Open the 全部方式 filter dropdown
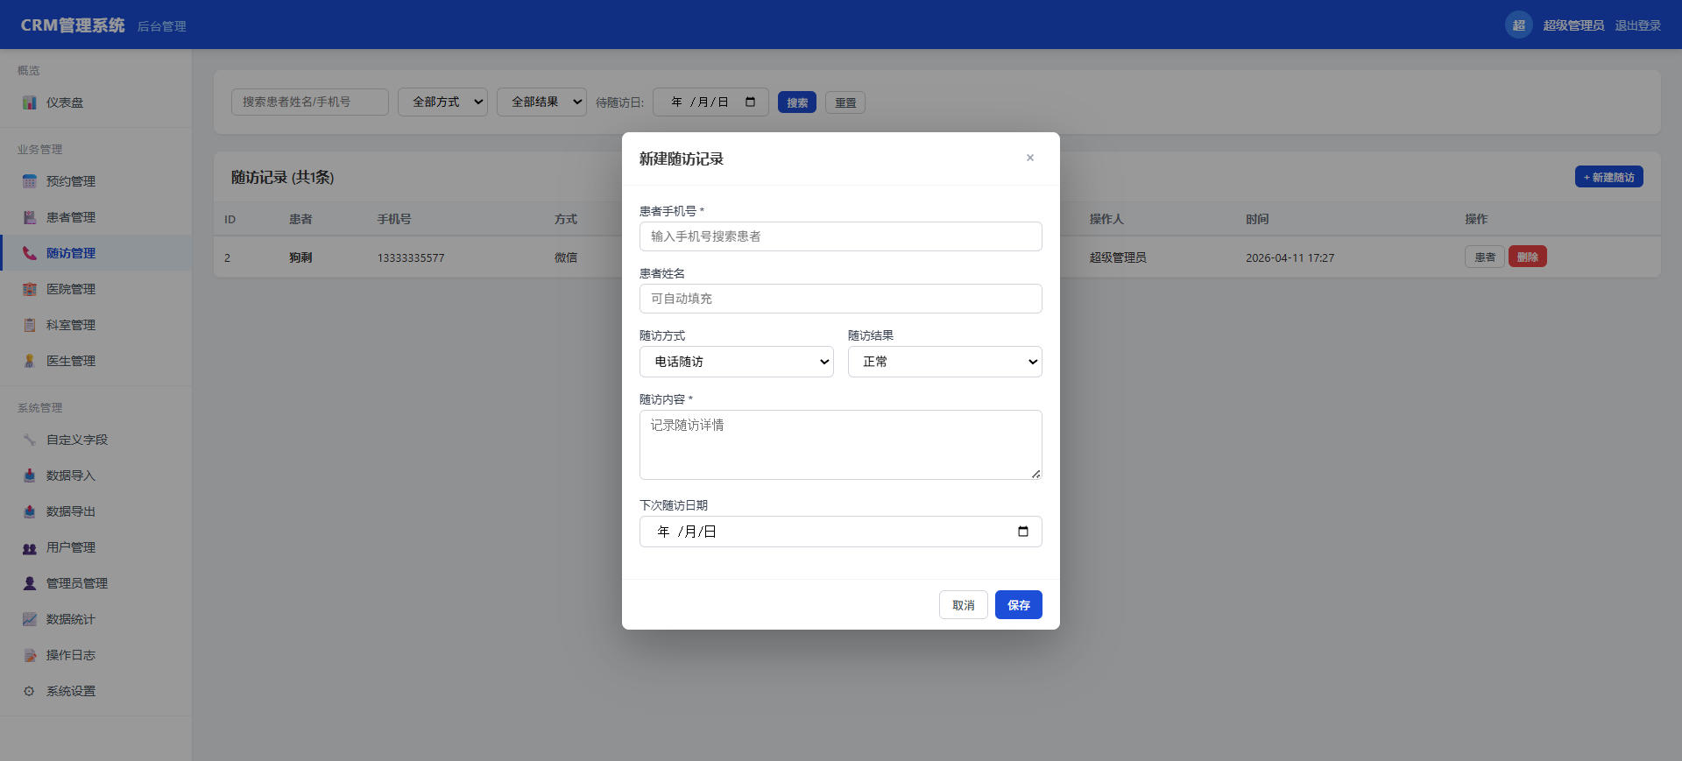The height and width of the screenshot is (761, 1682). (x=442, y=102)
